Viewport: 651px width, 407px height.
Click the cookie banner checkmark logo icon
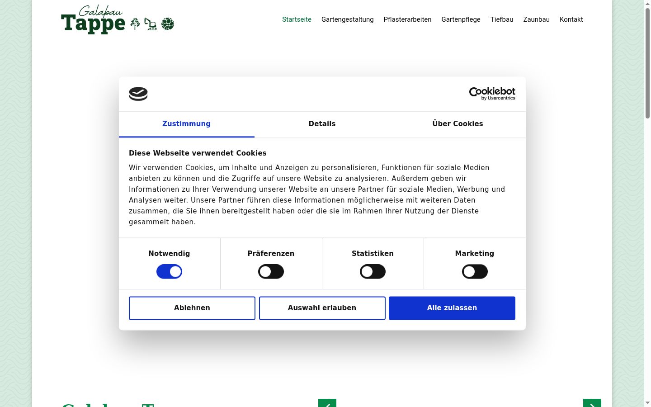[x=138, y=94]
